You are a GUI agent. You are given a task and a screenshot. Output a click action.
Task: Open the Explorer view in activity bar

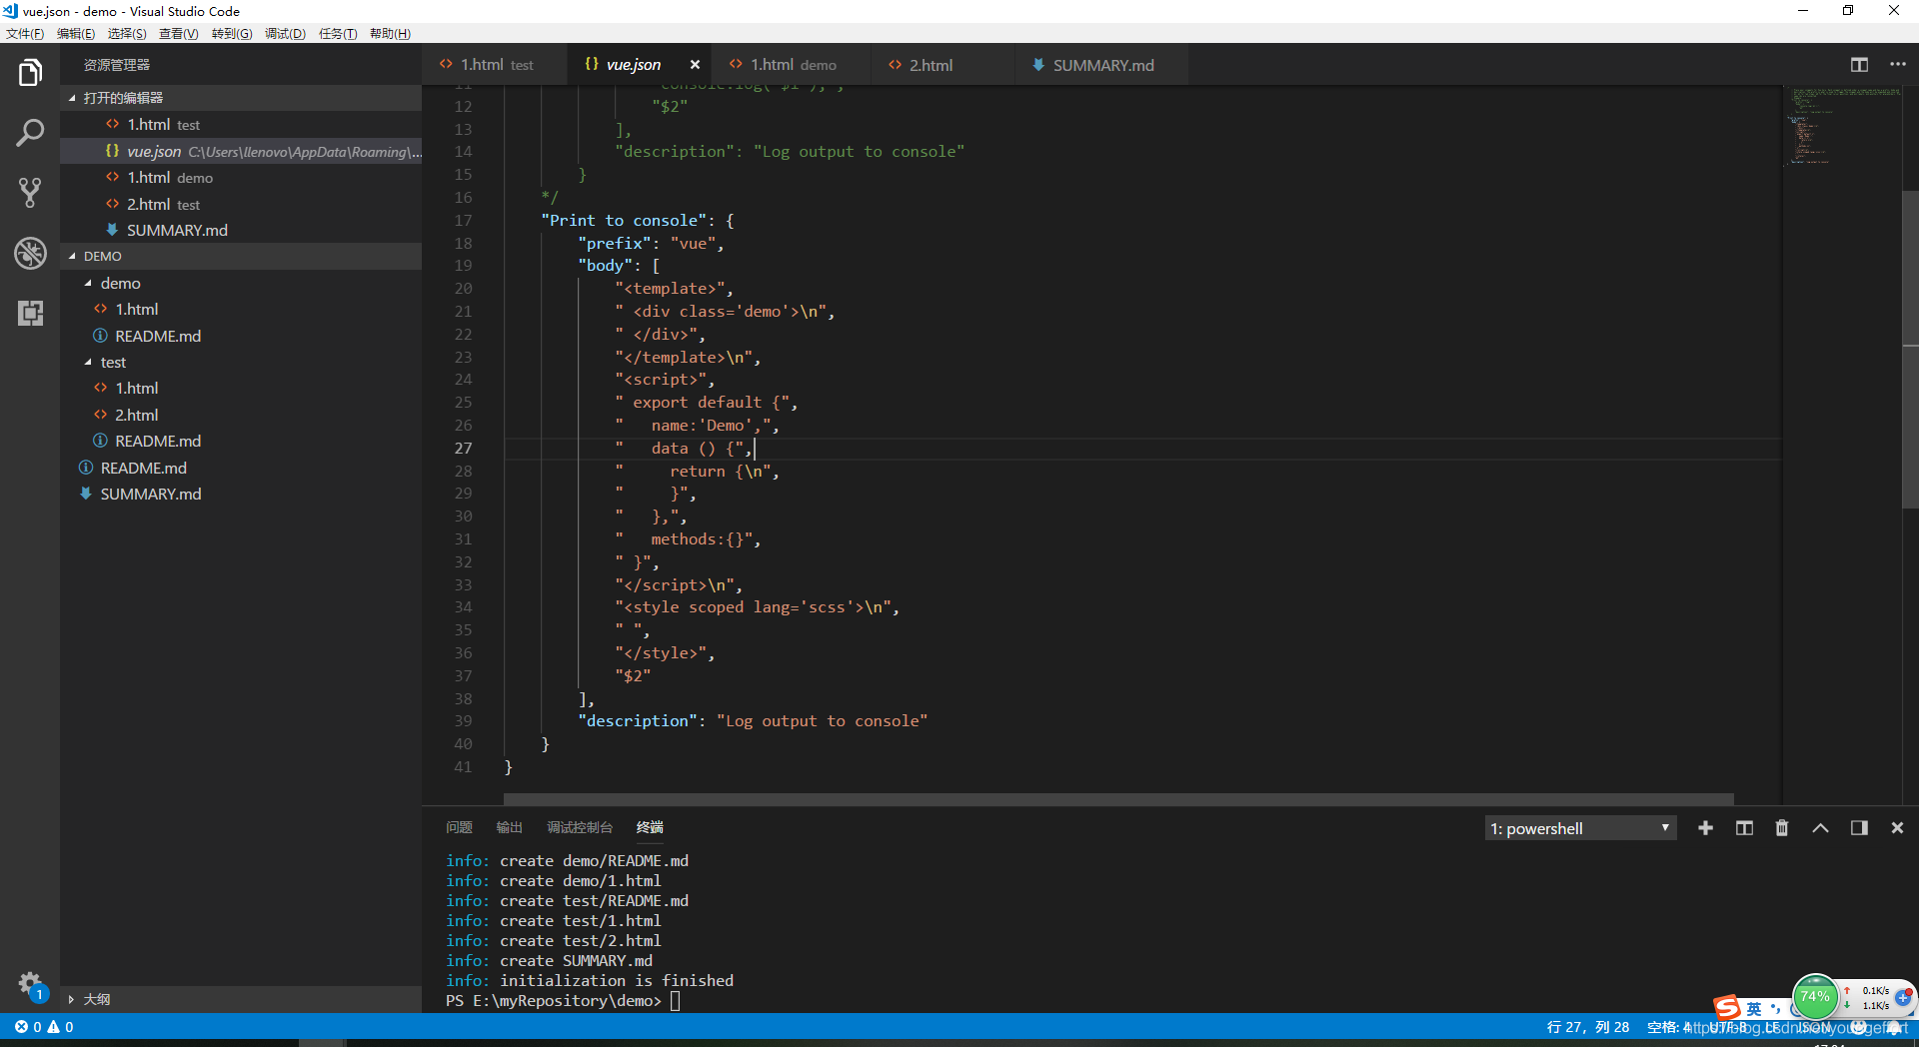(x=30, y=73)
